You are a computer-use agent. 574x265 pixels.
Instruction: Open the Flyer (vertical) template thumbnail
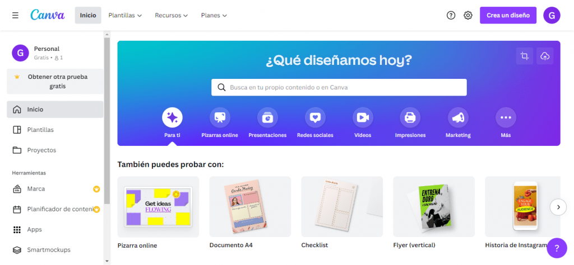tap(434, 207)
